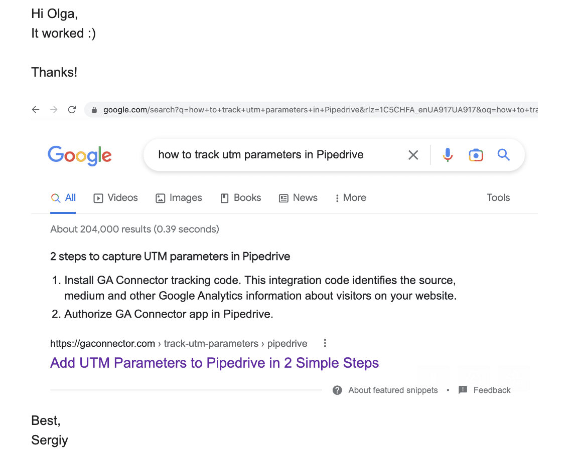577x453 pixels.
Task: Click the About featured snippets link
Action: pyautogui.click(x=392, y=390)
